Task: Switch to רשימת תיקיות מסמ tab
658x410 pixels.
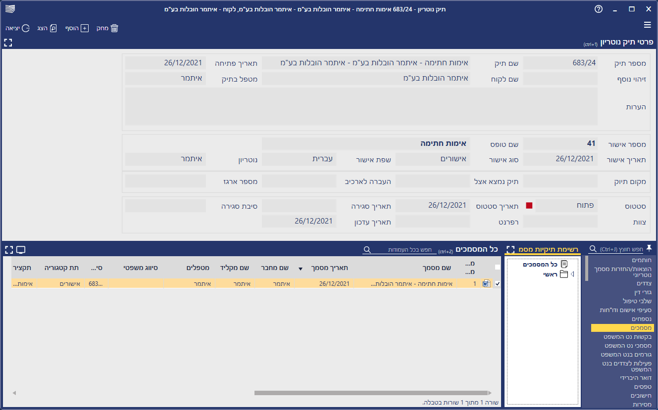Action: coord(548,249)
